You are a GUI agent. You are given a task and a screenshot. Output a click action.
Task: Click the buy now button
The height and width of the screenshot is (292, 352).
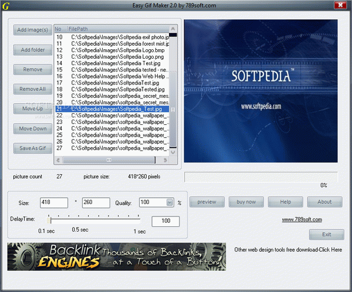coord(246,202)
